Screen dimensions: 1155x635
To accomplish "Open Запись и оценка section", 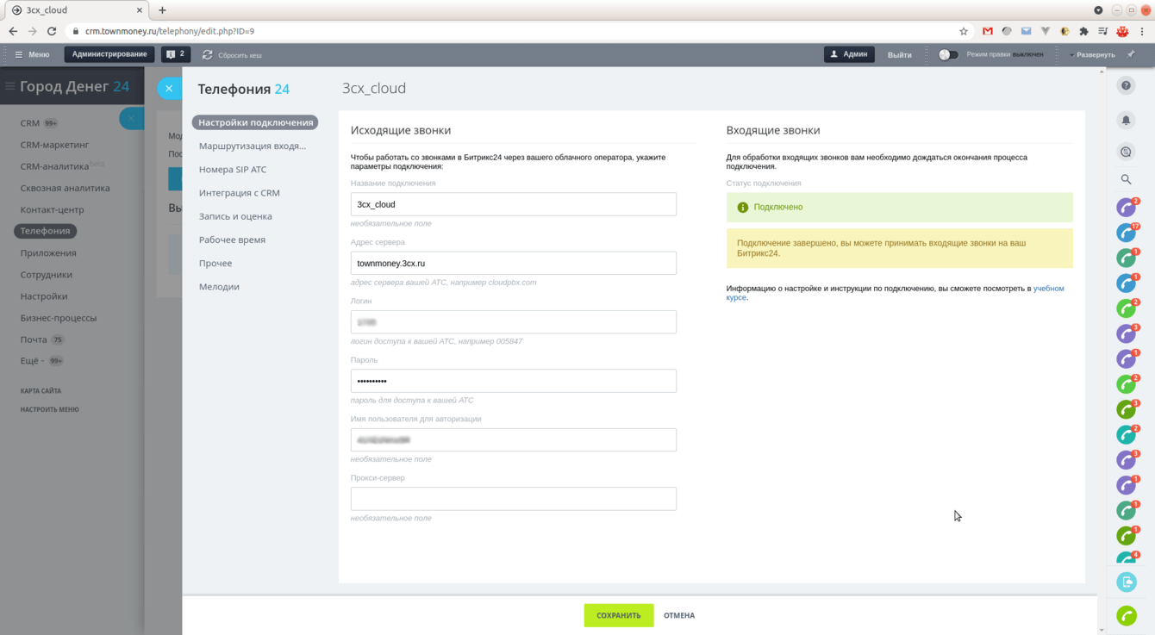I will (235, 216).
